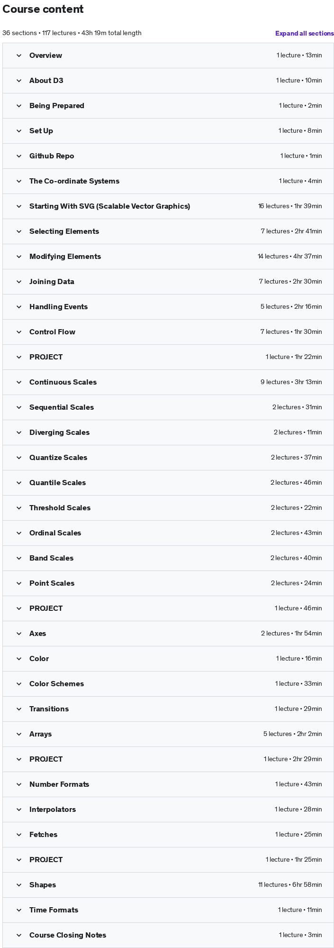334x948 pixels.
Task: Open Color Schemes section
Action: (168, 684)
